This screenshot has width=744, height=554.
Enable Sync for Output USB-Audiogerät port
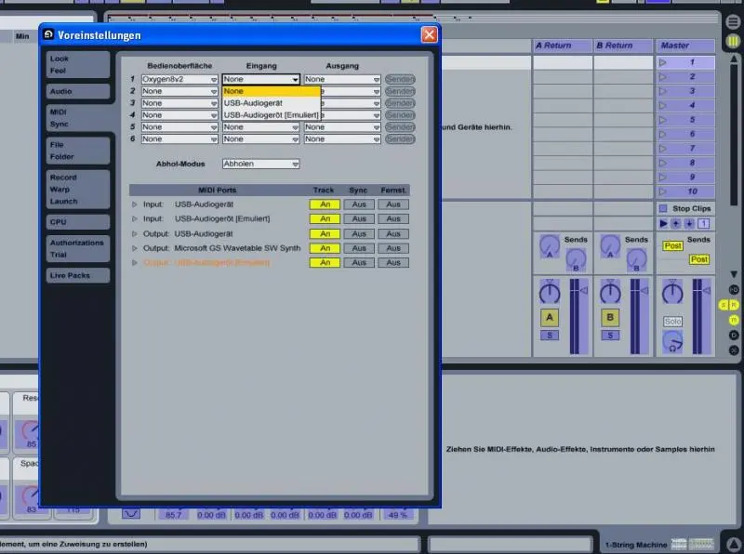coord(358,233)
